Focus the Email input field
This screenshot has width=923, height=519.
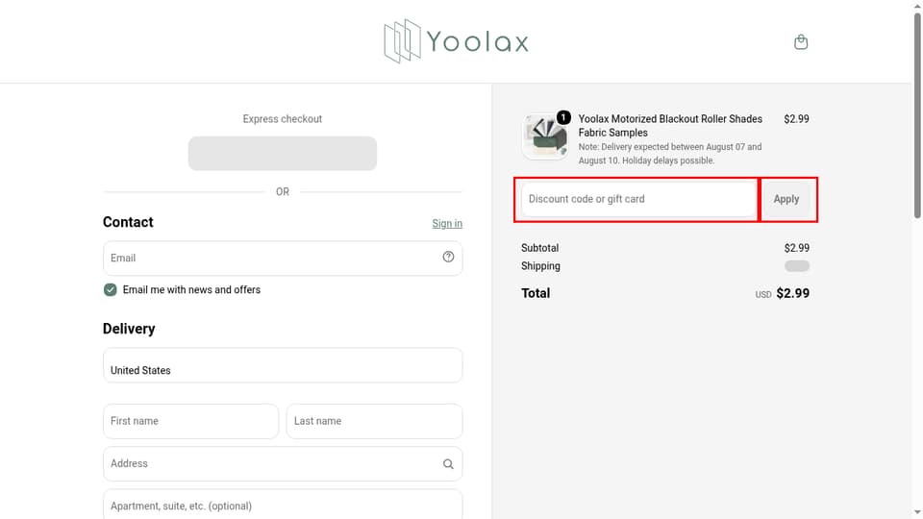coord(283,258)
